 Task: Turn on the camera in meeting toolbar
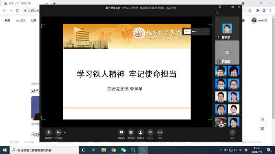58,133
